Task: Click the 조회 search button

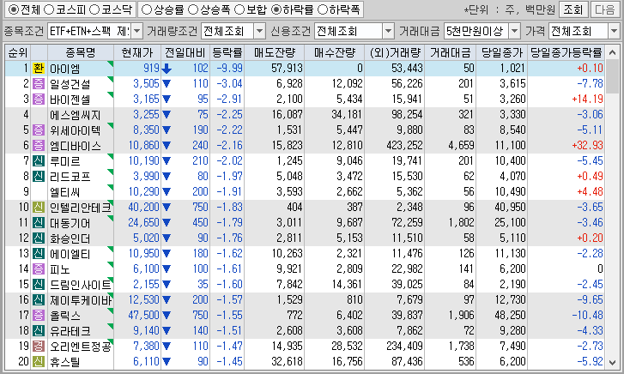Action: coord(573,9)
